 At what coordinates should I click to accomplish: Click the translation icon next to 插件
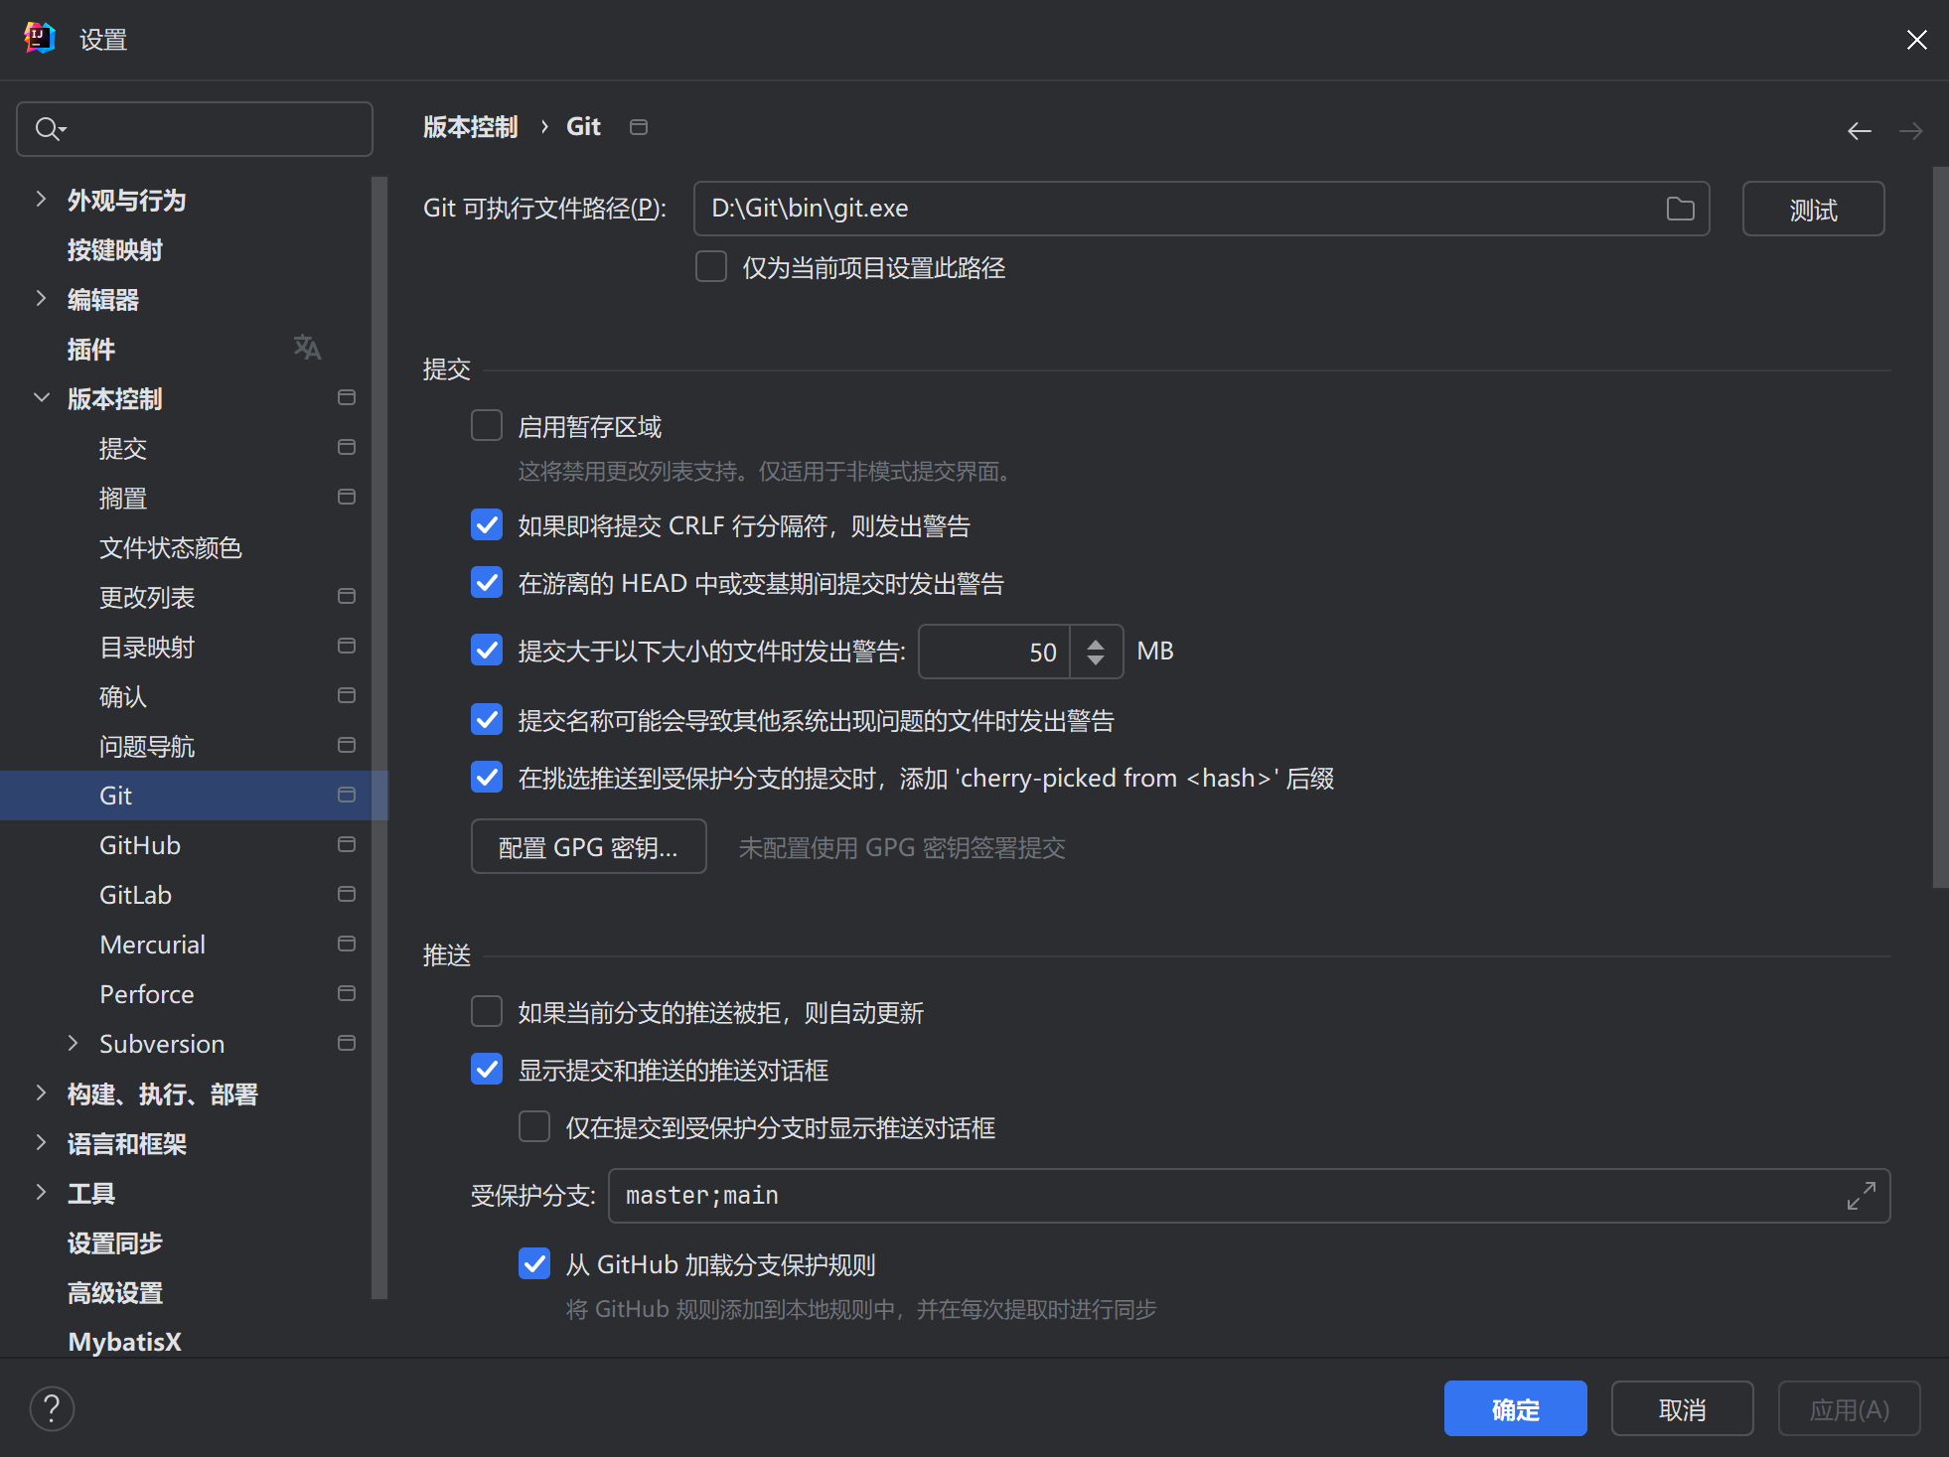307,348
